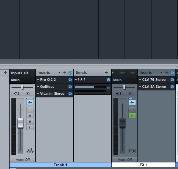Bypass Pro-Q 3 2 insert
The width and height of the screenshot is (178, 169).
(70, 80)
